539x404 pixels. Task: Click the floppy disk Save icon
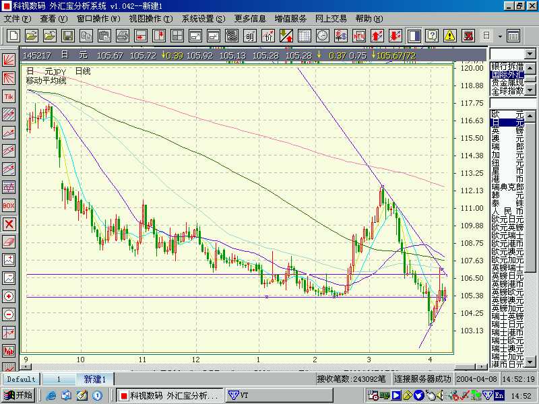pos(68,36)
